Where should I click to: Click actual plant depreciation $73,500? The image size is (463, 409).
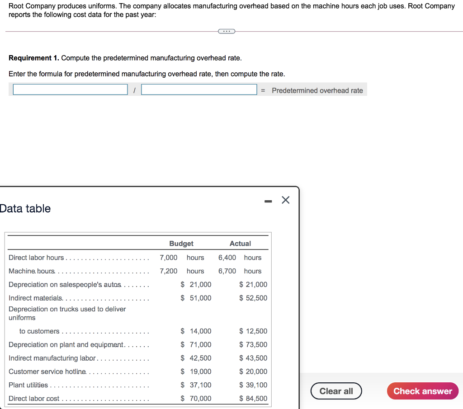click(253, 345)
